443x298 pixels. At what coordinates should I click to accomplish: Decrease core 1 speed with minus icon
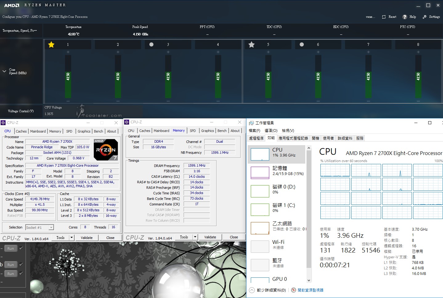pos(68,101)
